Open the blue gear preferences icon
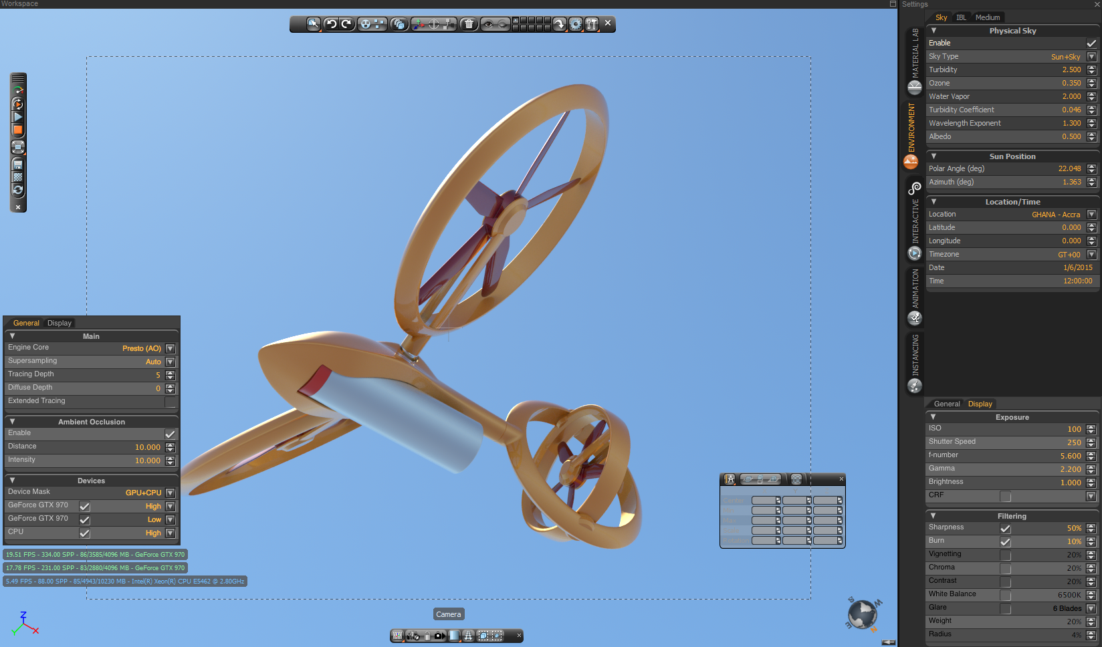The height and width of the screenshot is (647, 1102). tap(576, 24)
